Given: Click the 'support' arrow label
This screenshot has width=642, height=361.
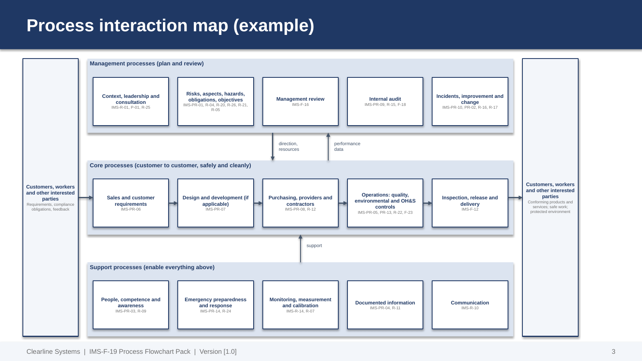Looking at the screenshot, I should point(314,245).
